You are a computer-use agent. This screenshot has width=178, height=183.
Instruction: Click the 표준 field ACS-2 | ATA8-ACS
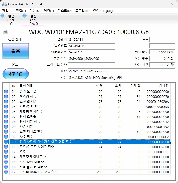[x=121, y=71]
